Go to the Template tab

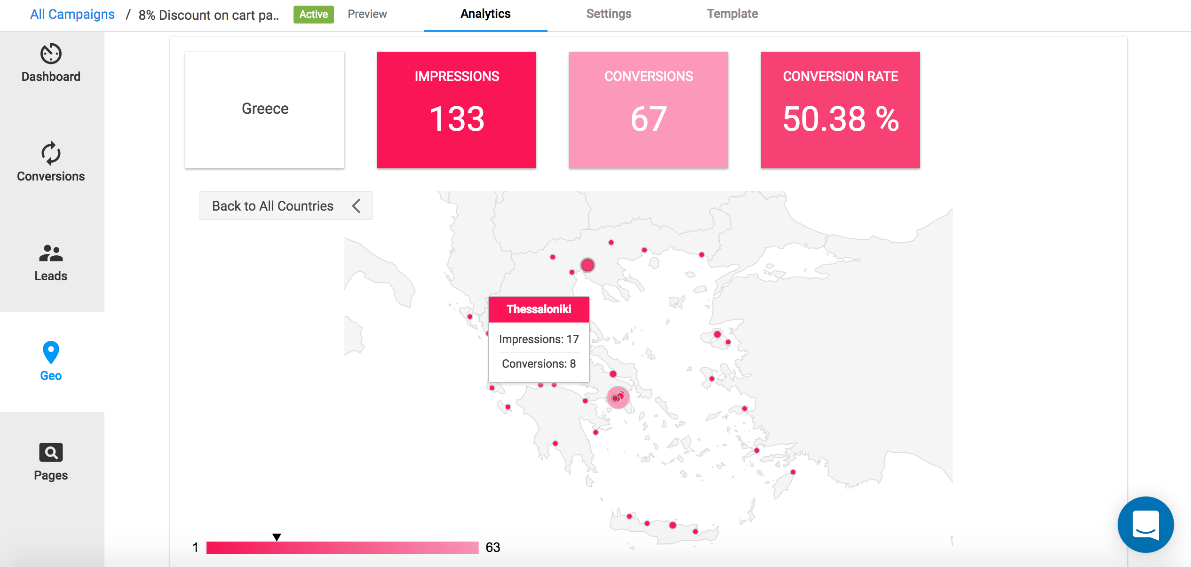[732, 14]
